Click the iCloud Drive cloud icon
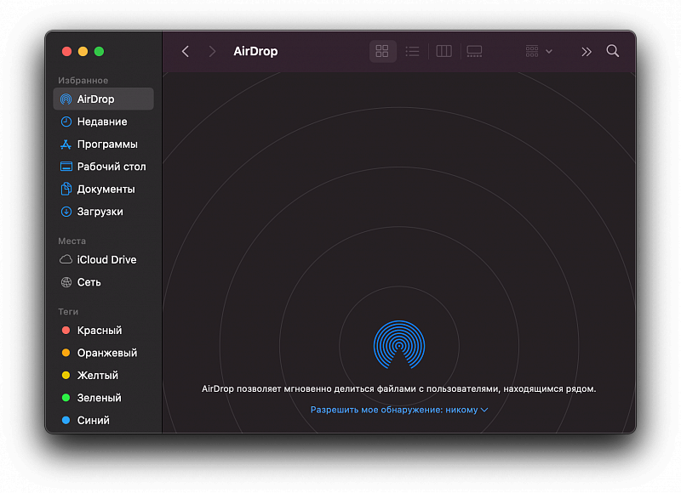This screenshot has width=681, height=493. pyautogui.click(x=66, y=260)
